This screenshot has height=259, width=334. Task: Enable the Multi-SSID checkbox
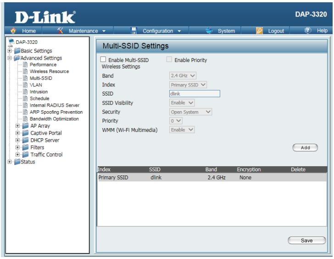tap(103, 59)
